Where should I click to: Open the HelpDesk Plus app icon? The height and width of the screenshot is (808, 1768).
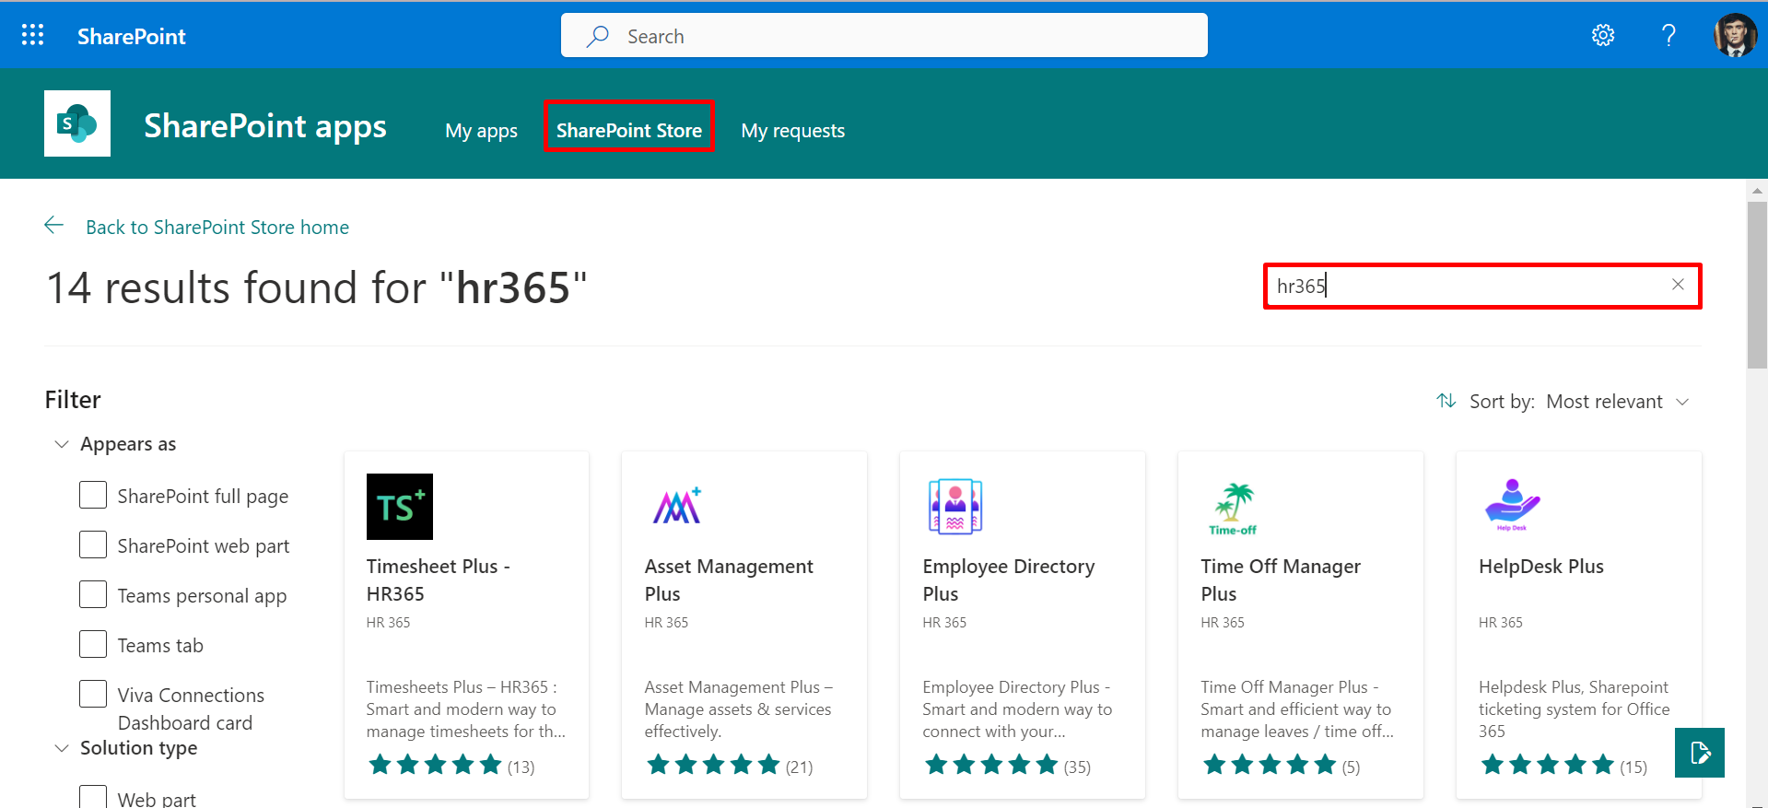[x=1513, y=507]
